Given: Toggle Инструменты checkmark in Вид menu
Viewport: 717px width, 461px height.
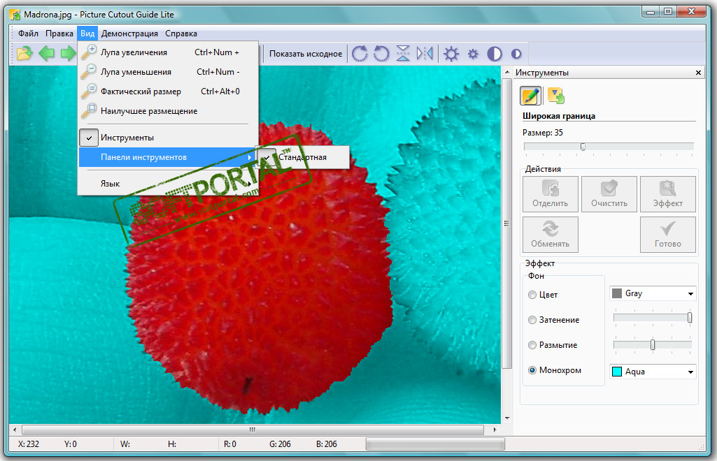Looking at the screenshot, I should 89,138.
